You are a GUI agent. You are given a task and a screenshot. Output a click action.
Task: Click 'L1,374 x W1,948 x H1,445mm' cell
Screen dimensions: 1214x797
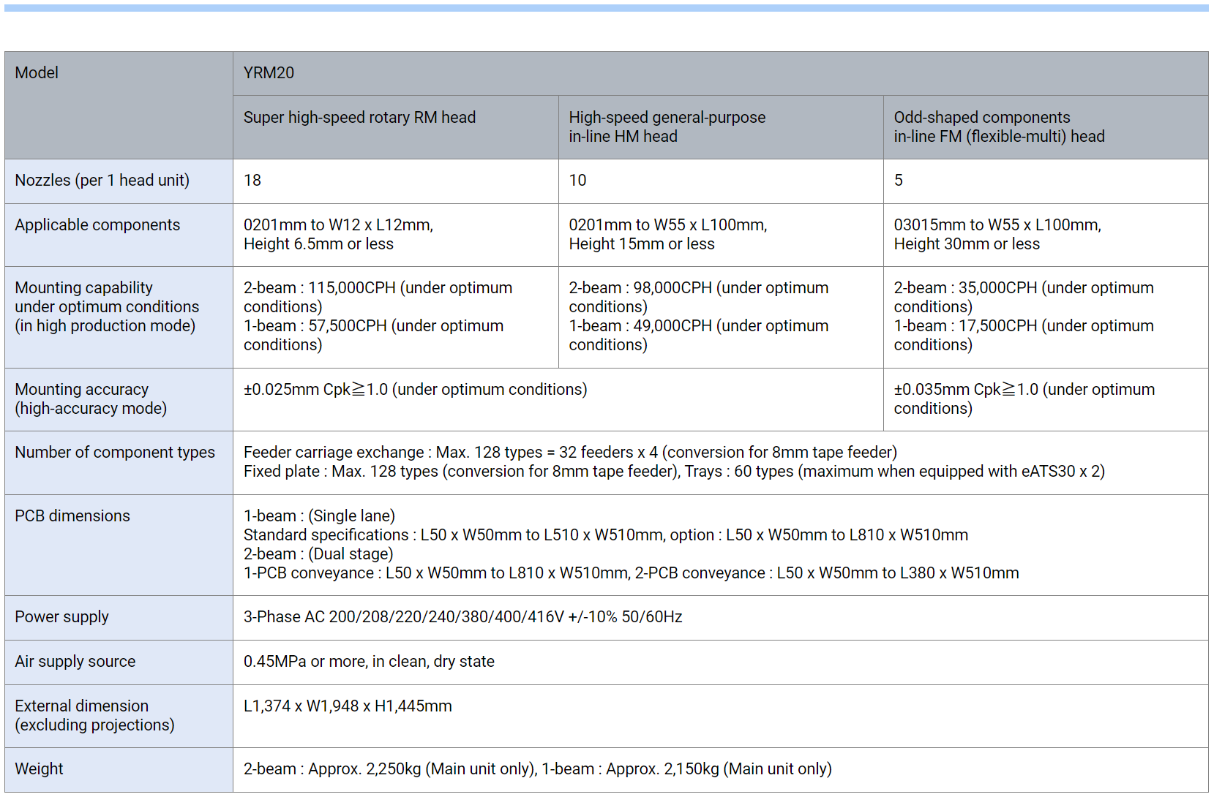721,716
